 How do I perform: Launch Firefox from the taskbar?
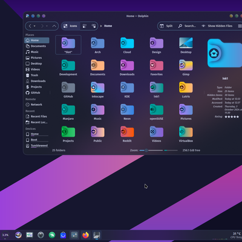pos(85,235)
